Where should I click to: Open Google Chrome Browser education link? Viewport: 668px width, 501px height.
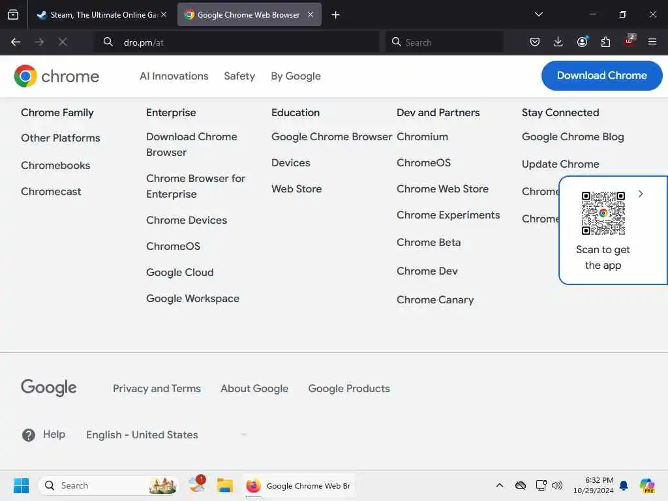click(331, 137)
